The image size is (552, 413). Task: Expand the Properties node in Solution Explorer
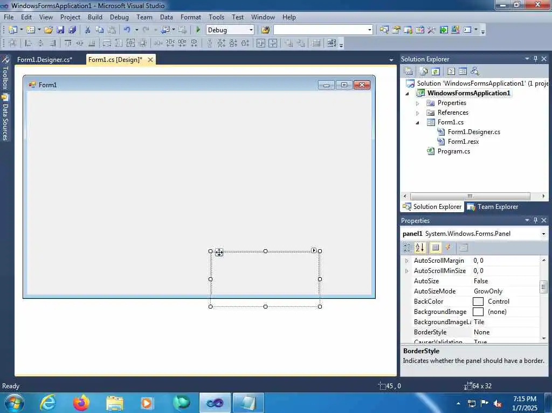pos(418,103)
